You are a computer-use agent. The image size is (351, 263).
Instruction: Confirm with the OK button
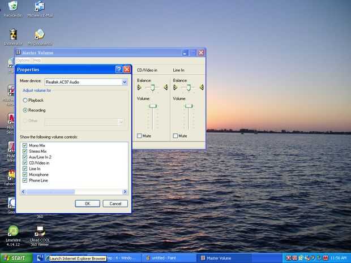(88, 204)
